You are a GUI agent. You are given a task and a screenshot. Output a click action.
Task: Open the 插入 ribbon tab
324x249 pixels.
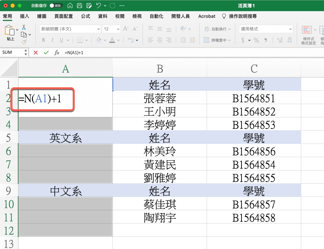(x=25, y=16)
